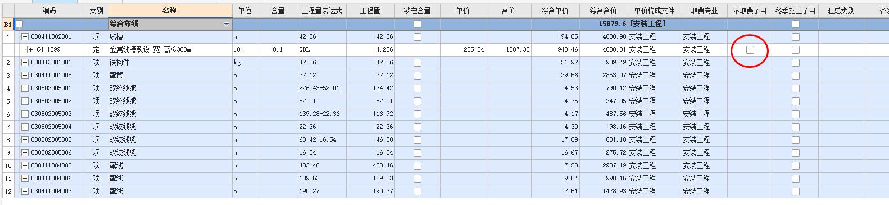Collapse the 线槽 row 030411002001
Viewport: 889px width, 205px height.
(25, 36)
